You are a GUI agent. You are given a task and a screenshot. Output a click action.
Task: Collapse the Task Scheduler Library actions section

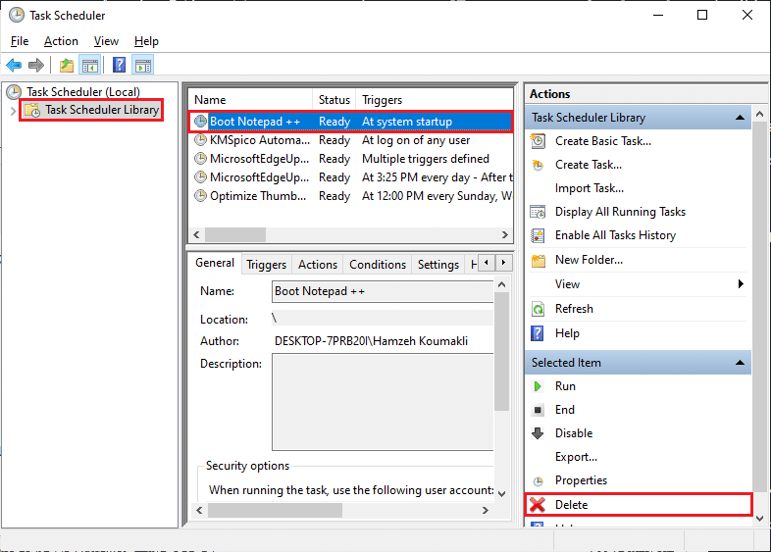(743, 118)
